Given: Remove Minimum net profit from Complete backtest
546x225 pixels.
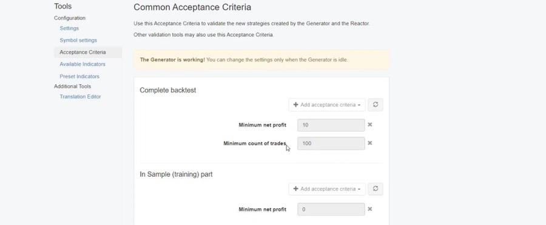Looking at the screenshot, I should (x=370, y=125).
